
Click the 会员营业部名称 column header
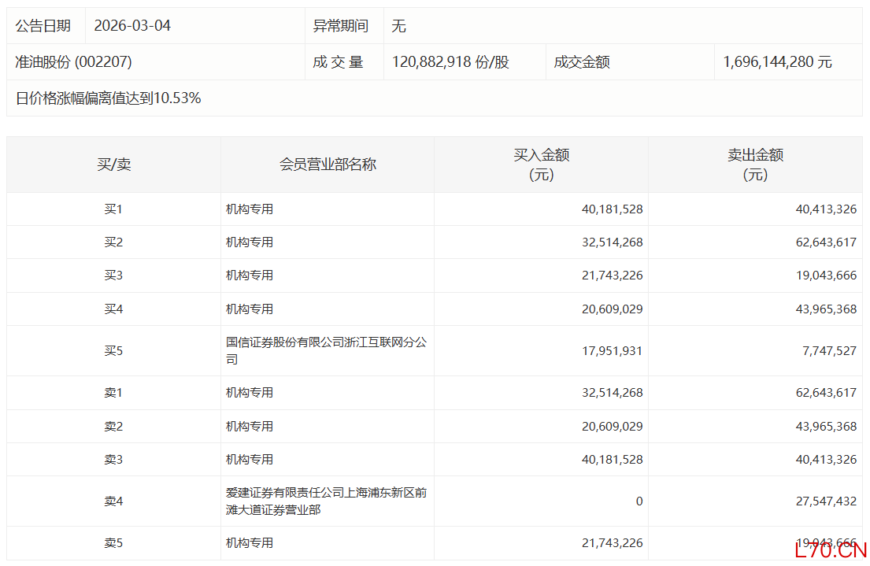click(328, 165)
